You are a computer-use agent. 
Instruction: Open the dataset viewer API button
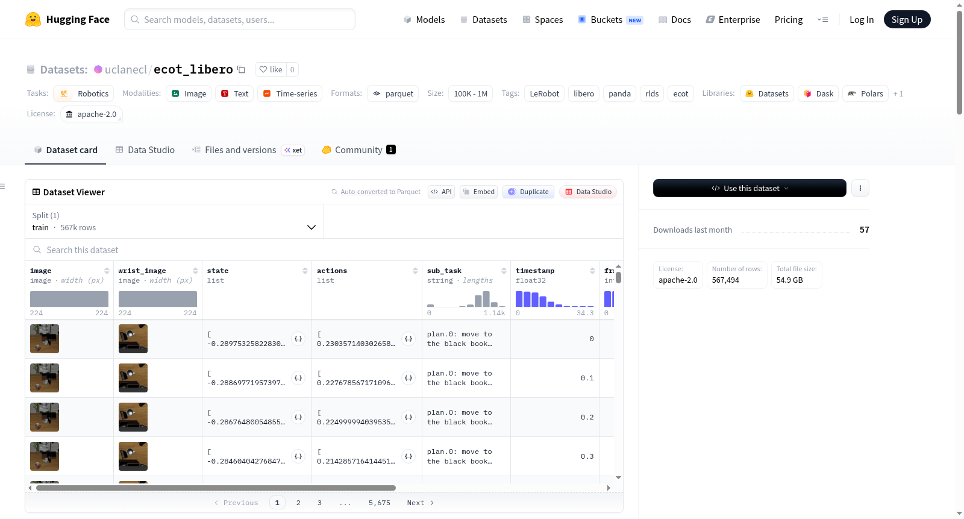[441, 192]
